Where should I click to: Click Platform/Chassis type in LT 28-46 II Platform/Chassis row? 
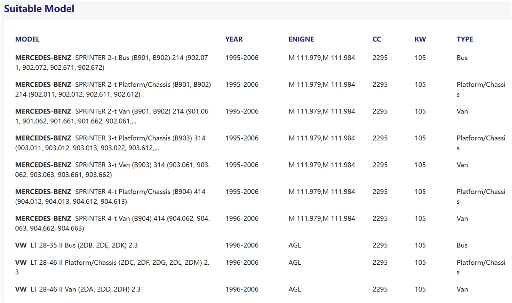pyautogui.click(x=481, y=267)
